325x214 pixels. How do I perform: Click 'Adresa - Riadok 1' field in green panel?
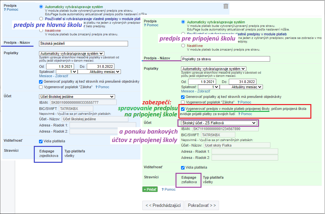click(245, 151)
